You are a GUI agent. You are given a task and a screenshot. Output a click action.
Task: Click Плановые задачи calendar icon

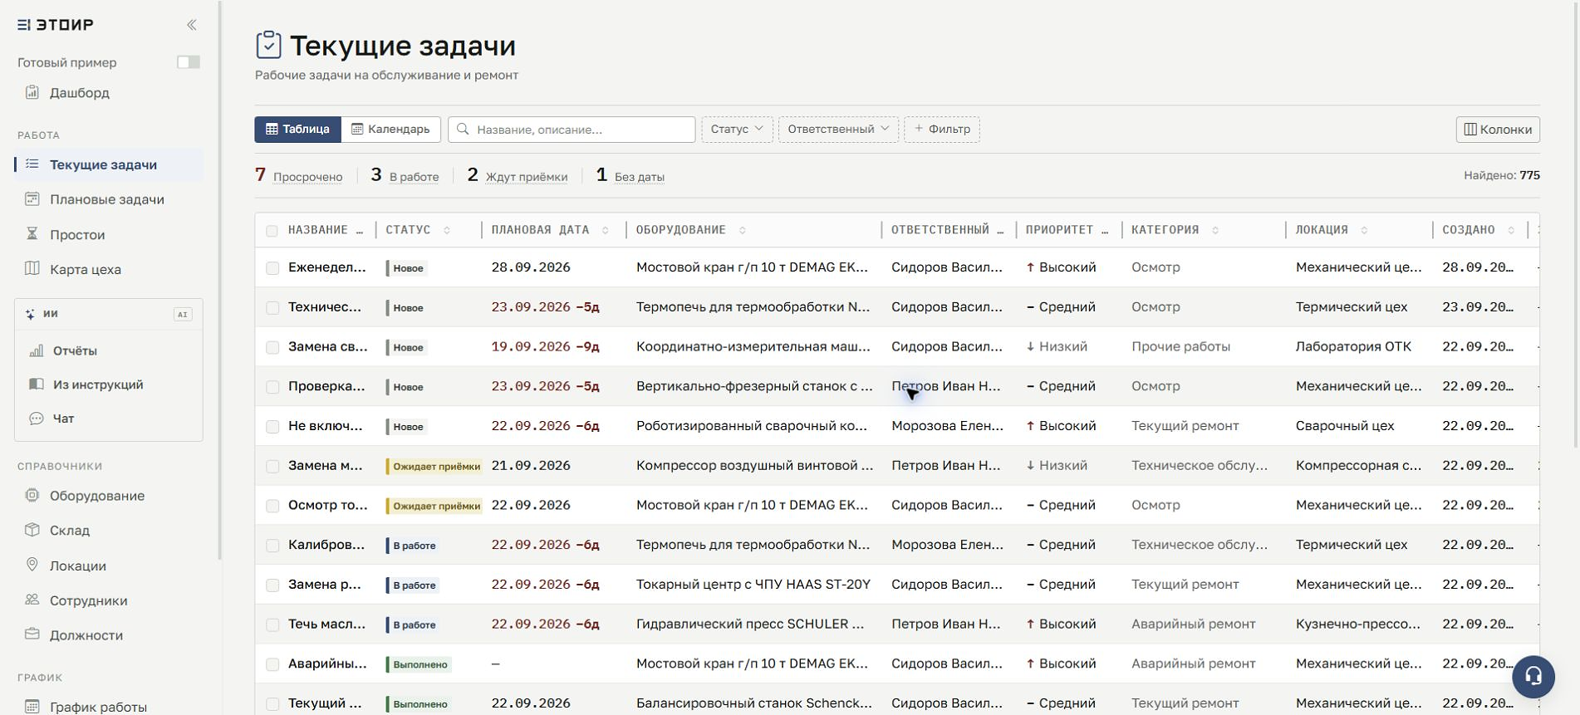pos(32,199)
